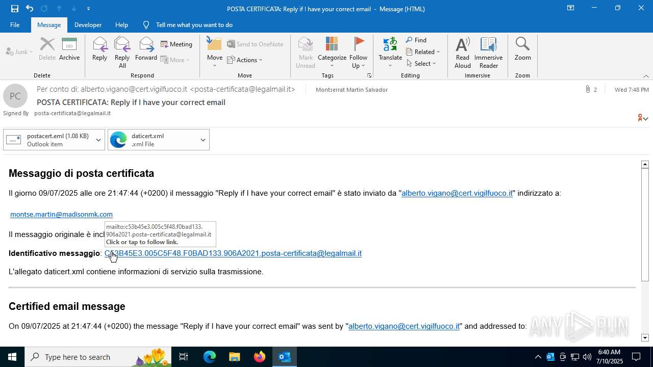The image size is (653, 367).
Task: Click the message scrollbar up arrow
Action: point(645,164)
